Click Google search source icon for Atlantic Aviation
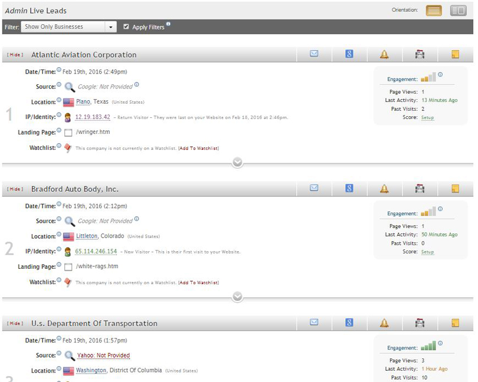 point(70,87)
